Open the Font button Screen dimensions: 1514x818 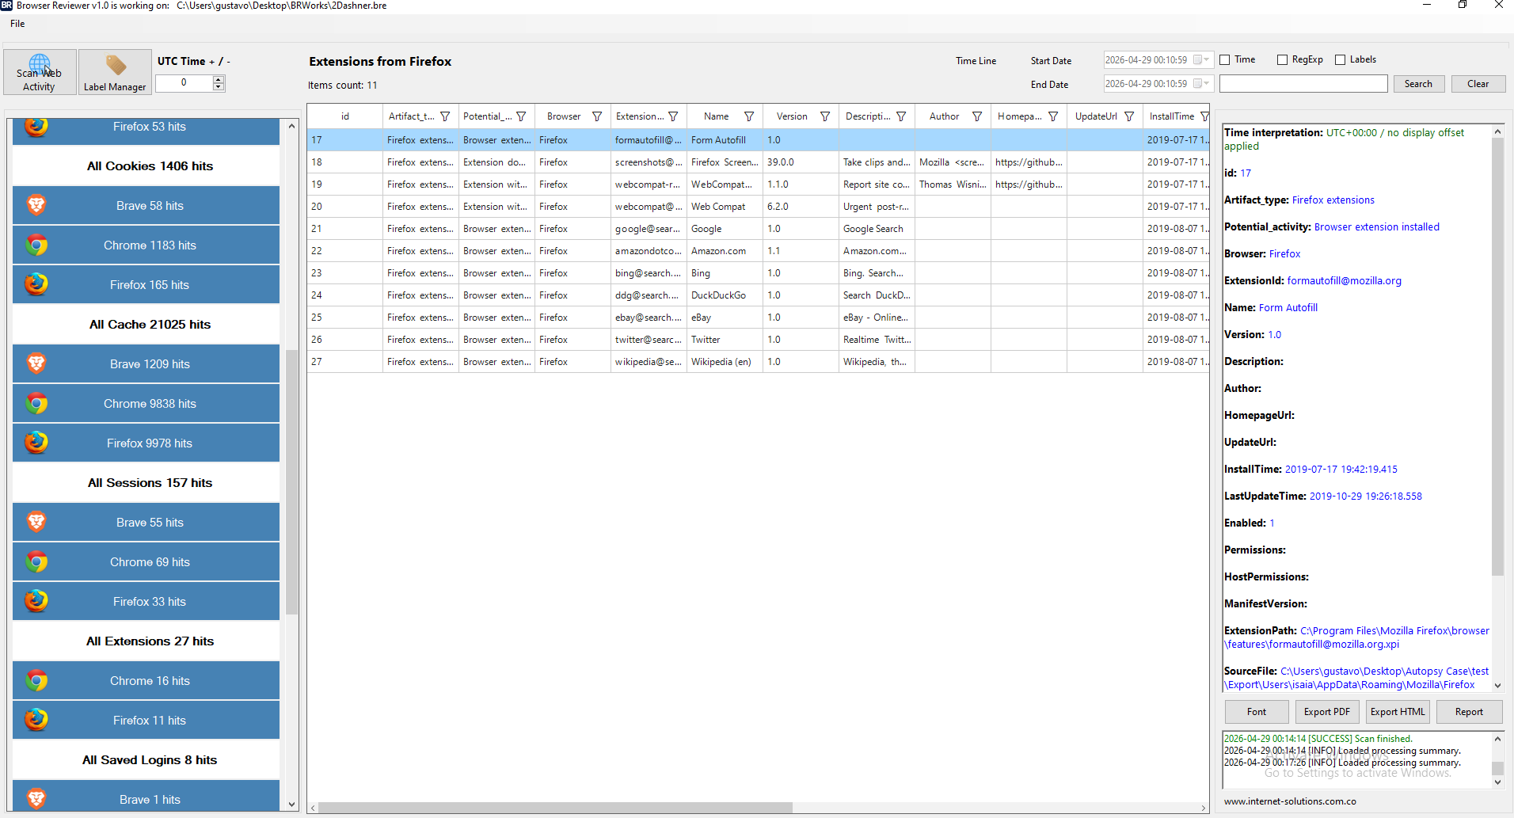coord(1257,712)
